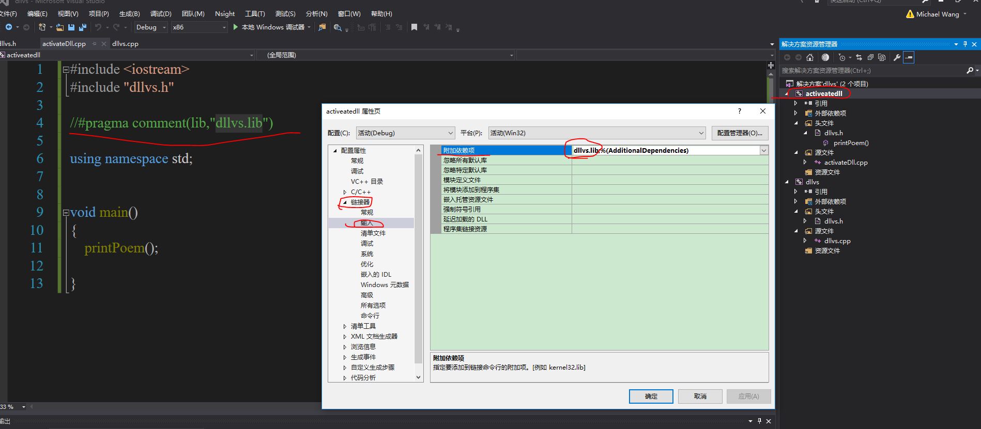Click the Home icon in Solution Explorer
The image size is (981, 429).
[810, 57]
